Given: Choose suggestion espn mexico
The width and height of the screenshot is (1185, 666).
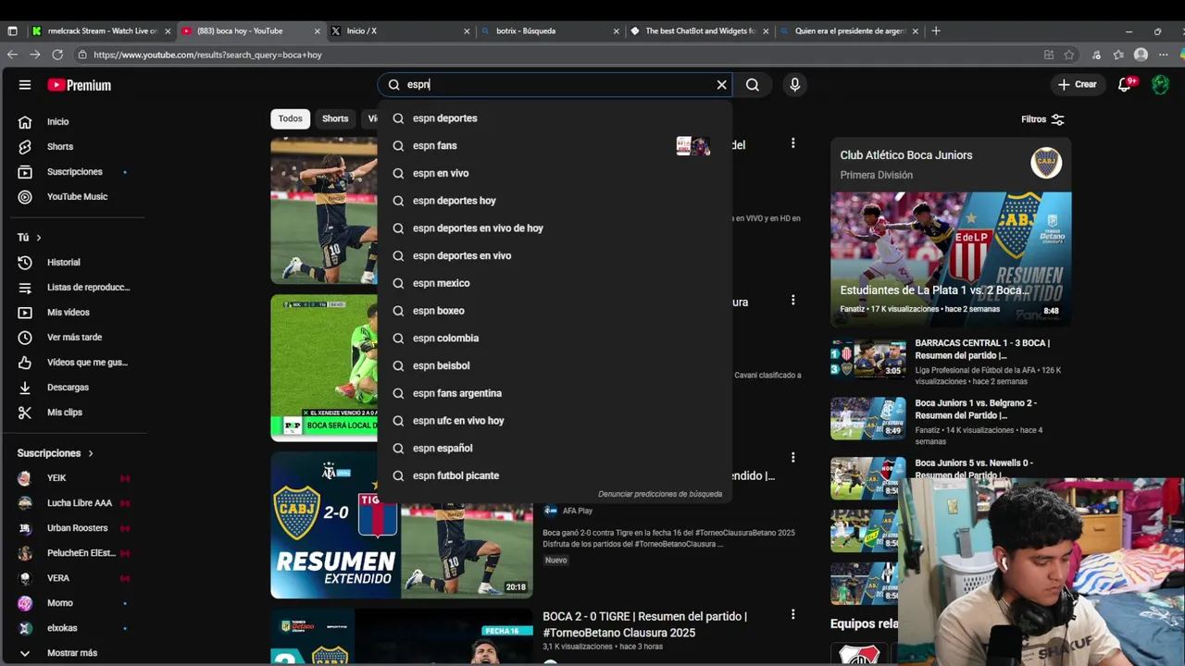Looking at the screenshot, I should 555,283.
